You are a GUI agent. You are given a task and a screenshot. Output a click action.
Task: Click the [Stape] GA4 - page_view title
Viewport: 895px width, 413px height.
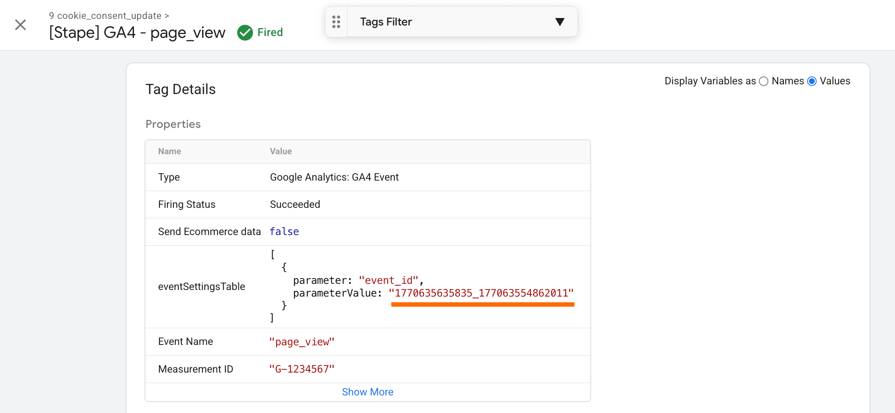pyautogui.click(x=137, y=33)
